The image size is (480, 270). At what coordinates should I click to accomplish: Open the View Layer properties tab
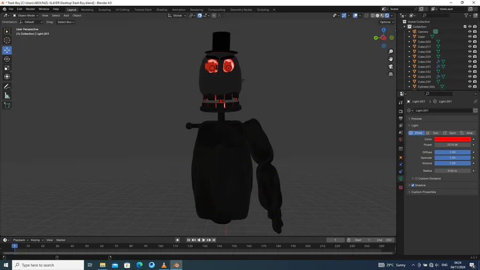[x=401, y=125]
